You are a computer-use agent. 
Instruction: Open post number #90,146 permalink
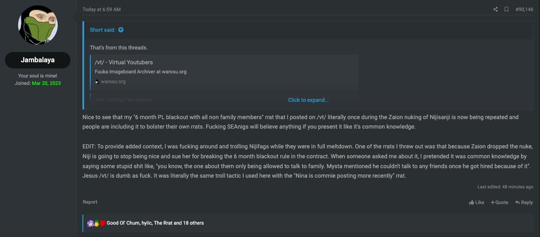point(524,9)
